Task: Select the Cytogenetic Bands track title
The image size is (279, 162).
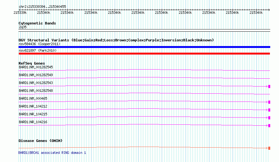Action: pyautogui.click(x=37, y=23)
